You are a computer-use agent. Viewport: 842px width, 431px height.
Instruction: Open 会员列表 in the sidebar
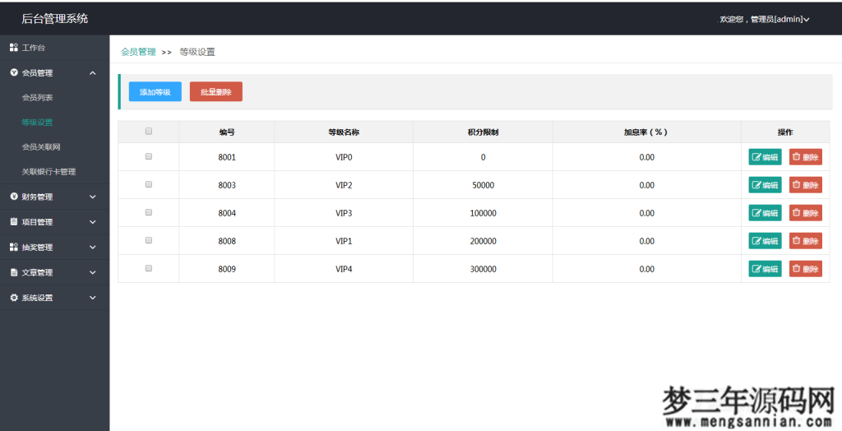pyautogui.click(x=37, y=98)
